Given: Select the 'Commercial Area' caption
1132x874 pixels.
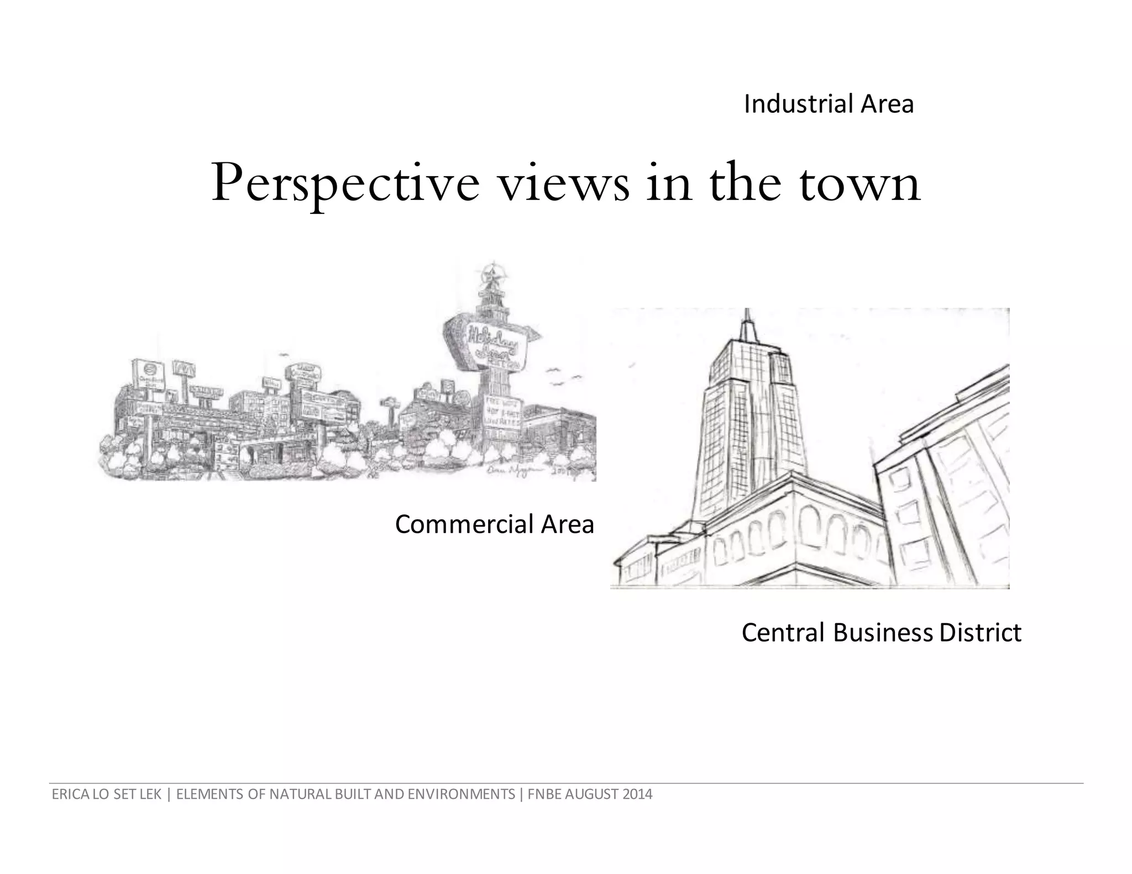Looking at the screenshot, I should coord(494,524).
